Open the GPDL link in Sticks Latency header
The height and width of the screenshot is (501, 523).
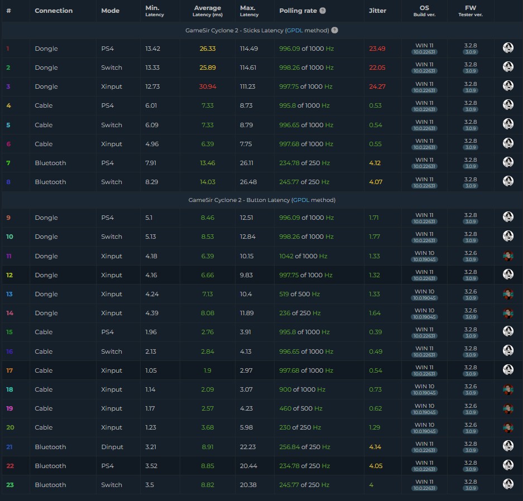point(295,30)
